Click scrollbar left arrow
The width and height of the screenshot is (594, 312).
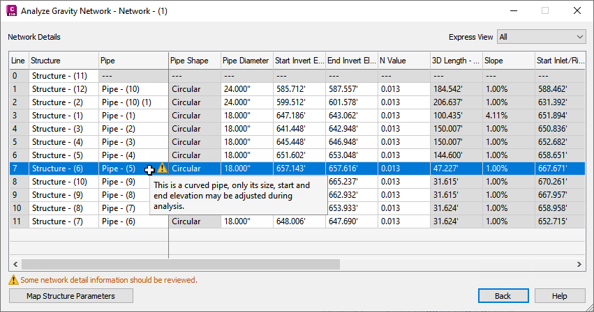coord(15,265)
